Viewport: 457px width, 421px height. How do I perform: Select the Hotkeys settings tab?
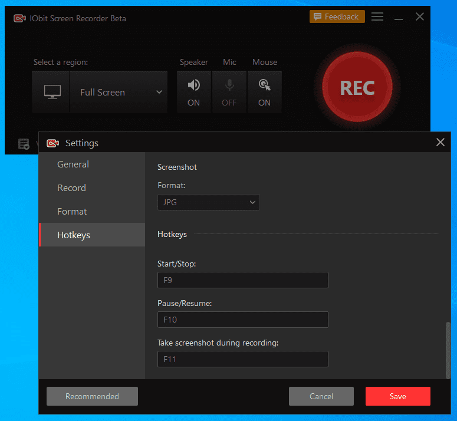tap(92, 235)
